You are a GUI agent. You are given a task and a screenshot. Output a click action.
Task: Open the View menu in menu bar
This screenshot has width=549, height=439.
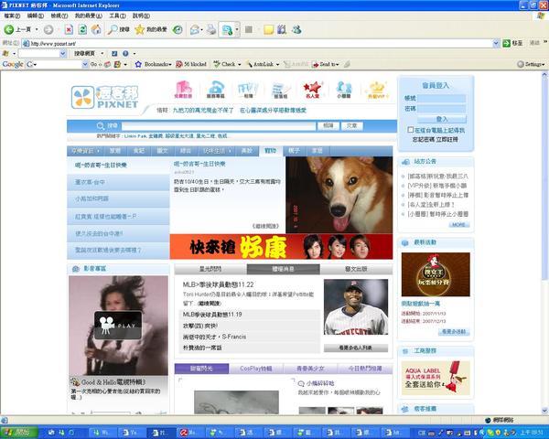point(59,16)
